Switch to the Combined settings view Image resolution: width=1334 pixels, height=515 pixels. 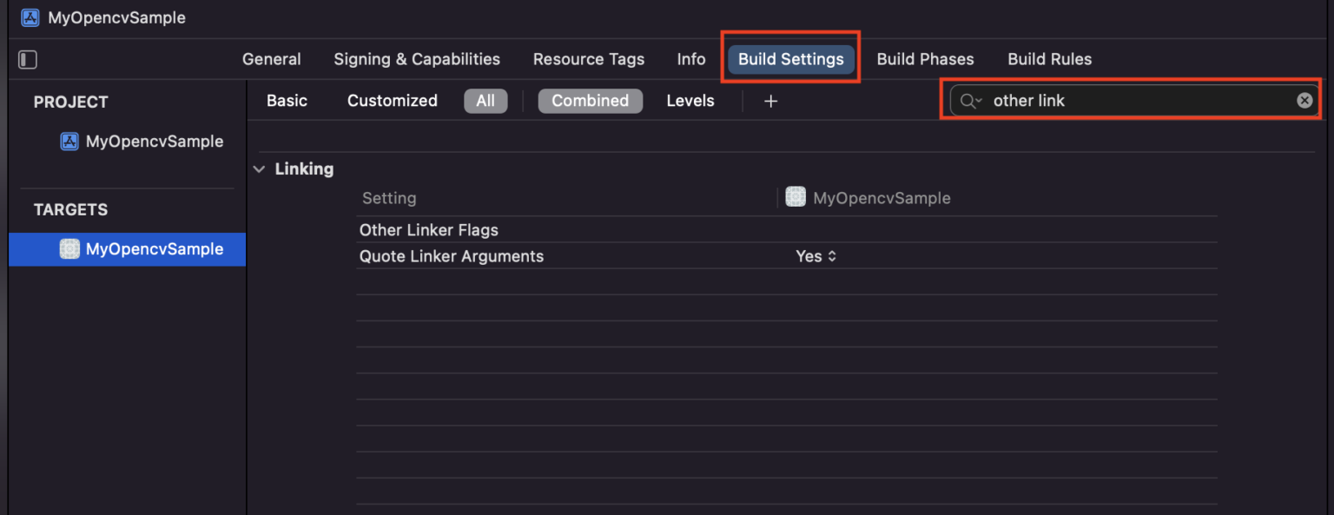click(591, 101)
